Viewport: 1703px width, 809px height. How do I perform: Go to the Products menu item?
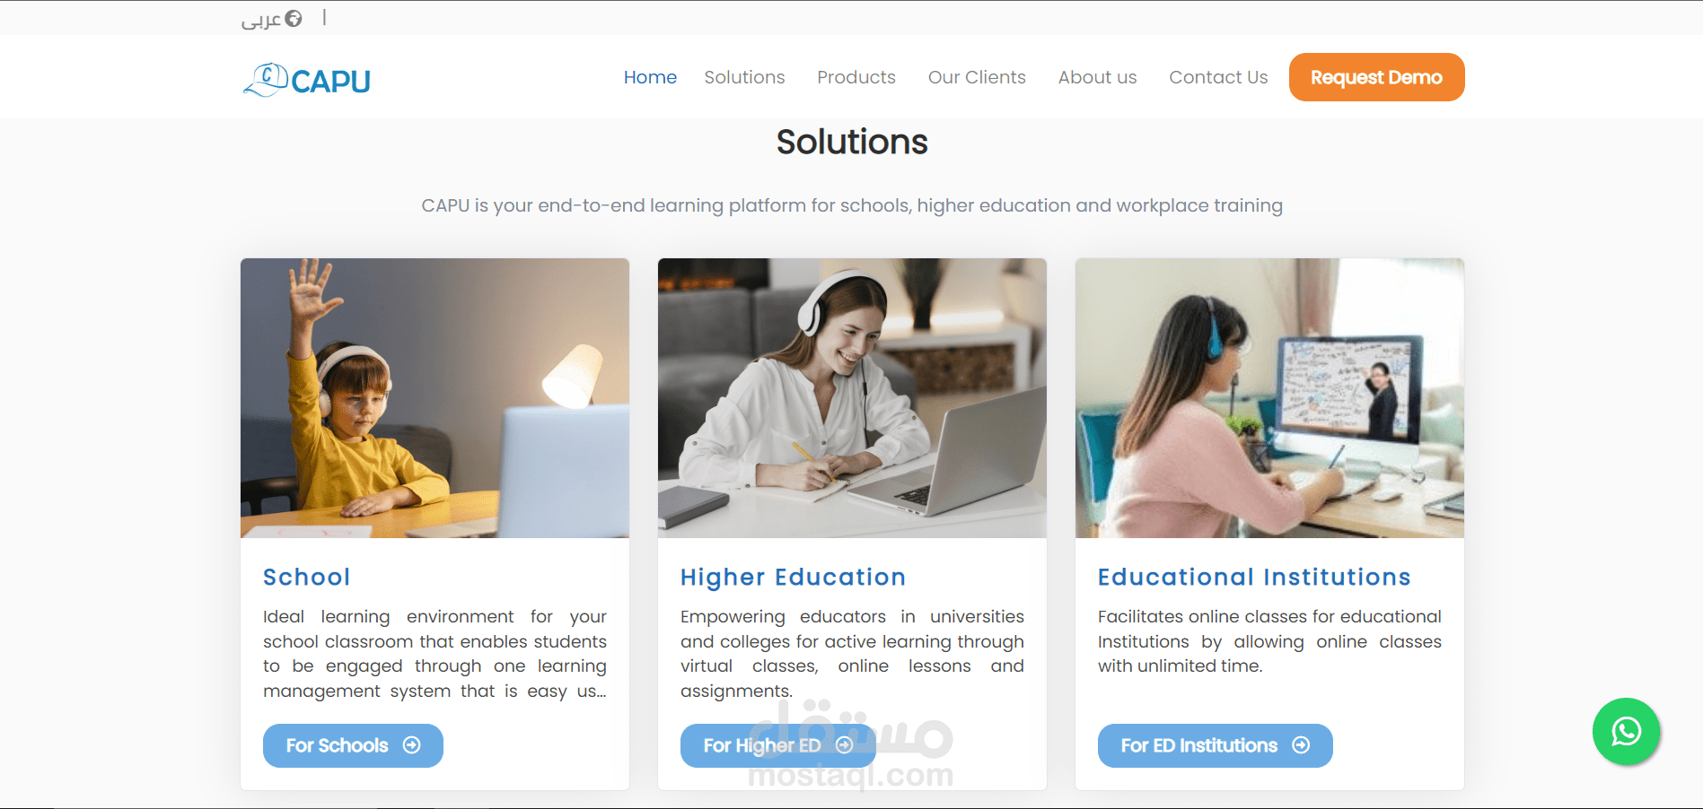coord(856,77)
